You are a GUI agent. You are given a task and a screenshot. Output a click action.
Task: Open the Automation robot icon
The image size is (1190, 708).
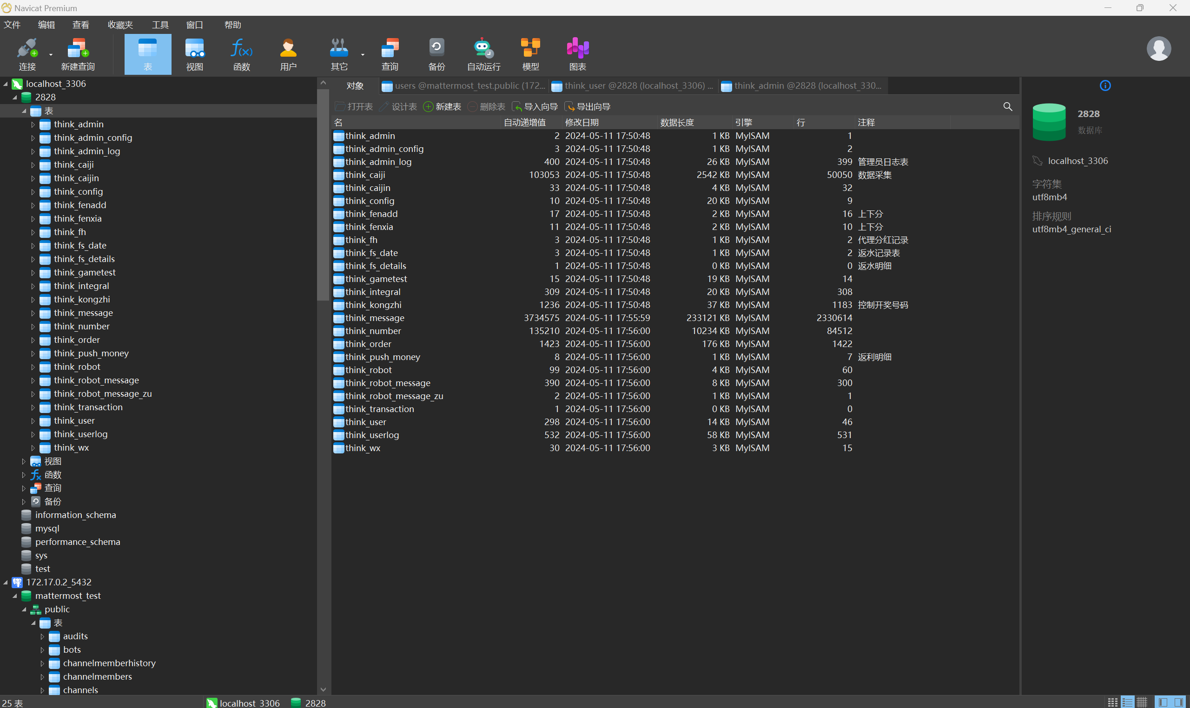tap(483, 54)
